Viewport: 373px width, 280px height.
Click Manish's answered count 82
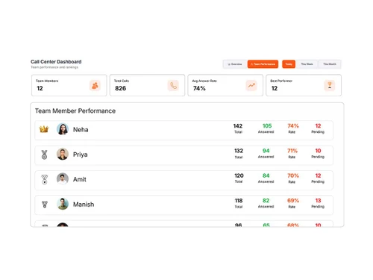coord(266,201)
